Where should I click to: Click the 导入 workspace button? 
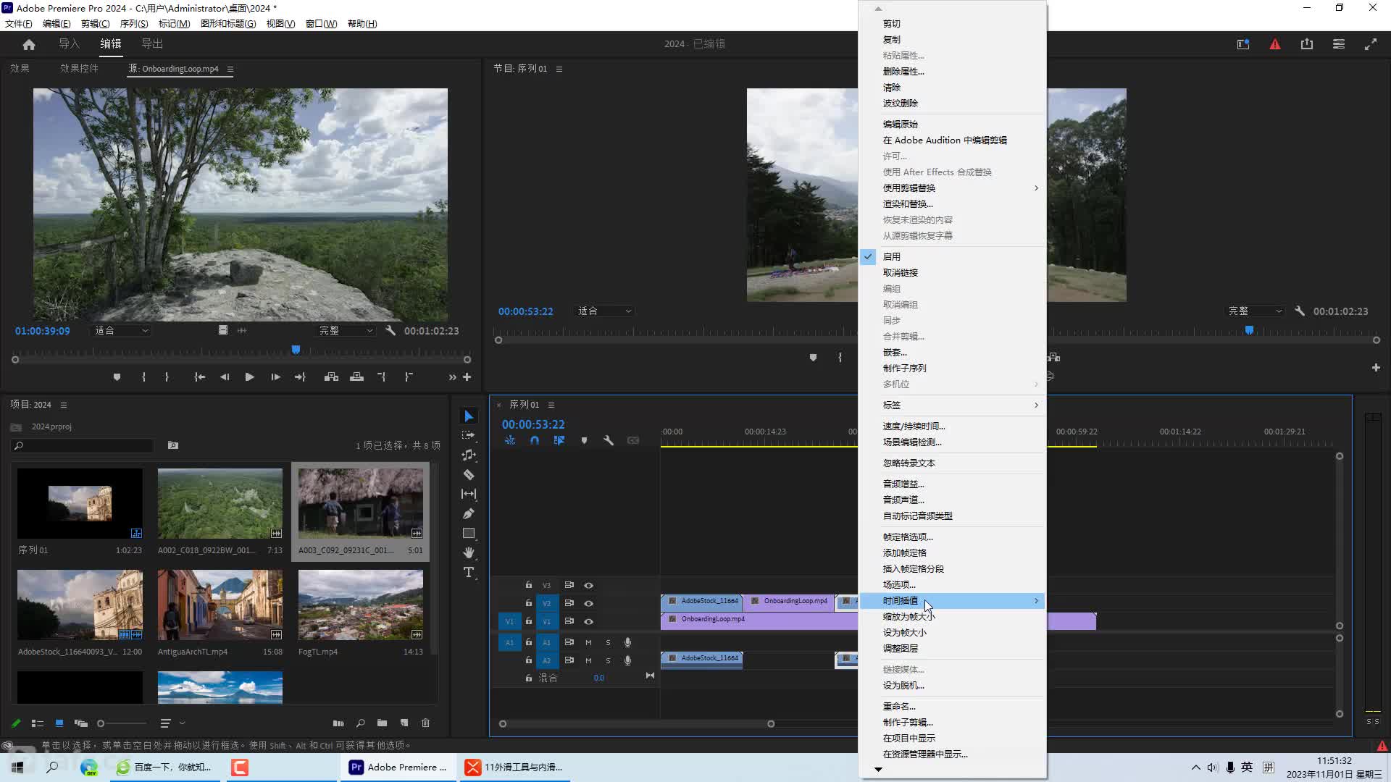click(69, 43)
